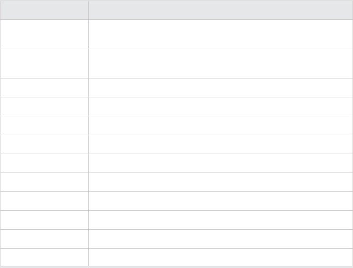Click the wide cell in the first tall row
This screenshot has width=353, height=268.
pos(220,34)
